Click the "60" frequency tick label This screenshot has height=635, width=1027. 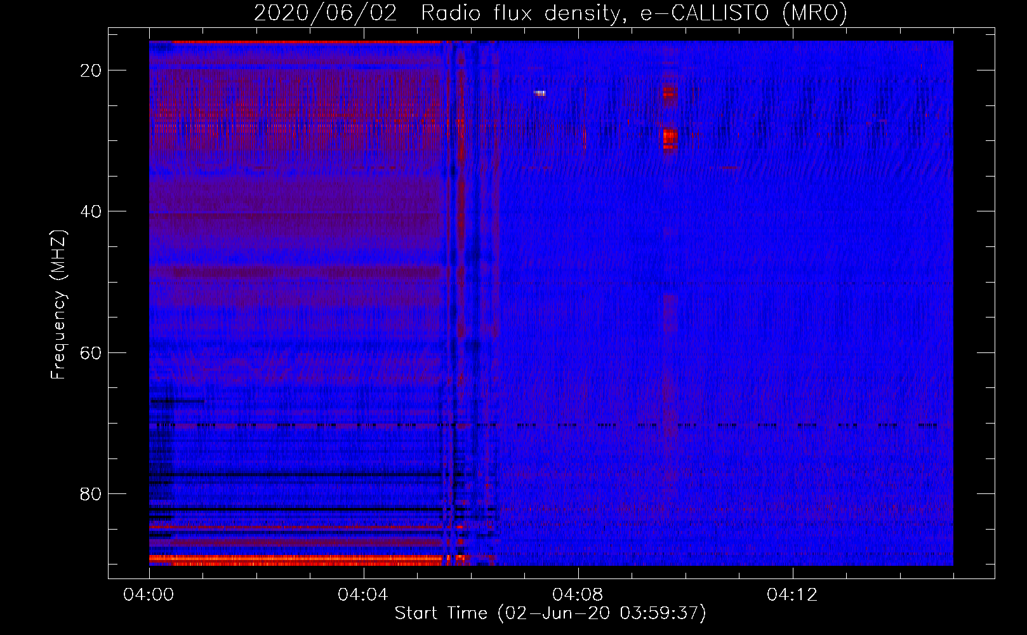tap(91, 352)
